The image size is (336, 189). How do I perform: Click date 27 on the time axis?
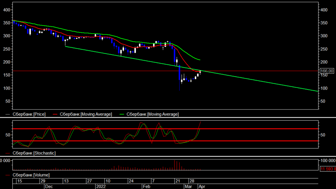tap(89, 181)
